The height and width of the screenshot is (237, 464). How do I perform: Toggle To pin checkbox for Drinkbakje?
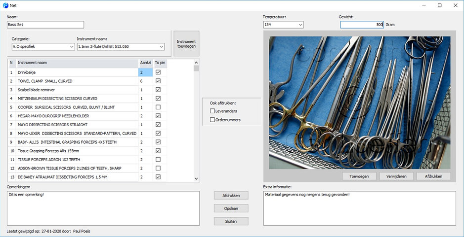pos(158,72)
